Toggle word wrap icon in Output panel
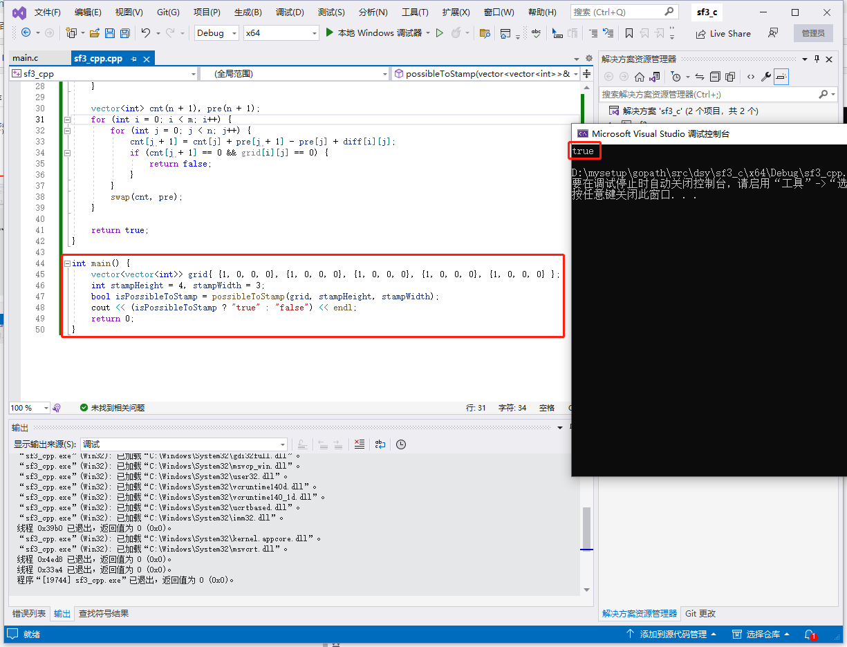Screen dimensions: 847x647 coord(380,444)
